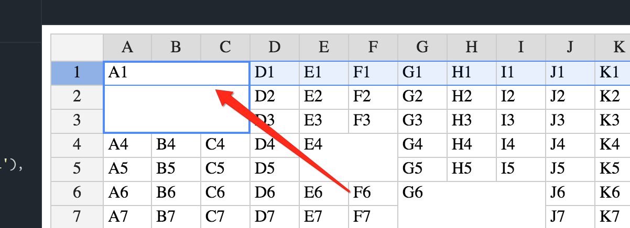The height and width of the screenshot is (228, 630).
Task: Click row header 4
Action: coord(77,146)
